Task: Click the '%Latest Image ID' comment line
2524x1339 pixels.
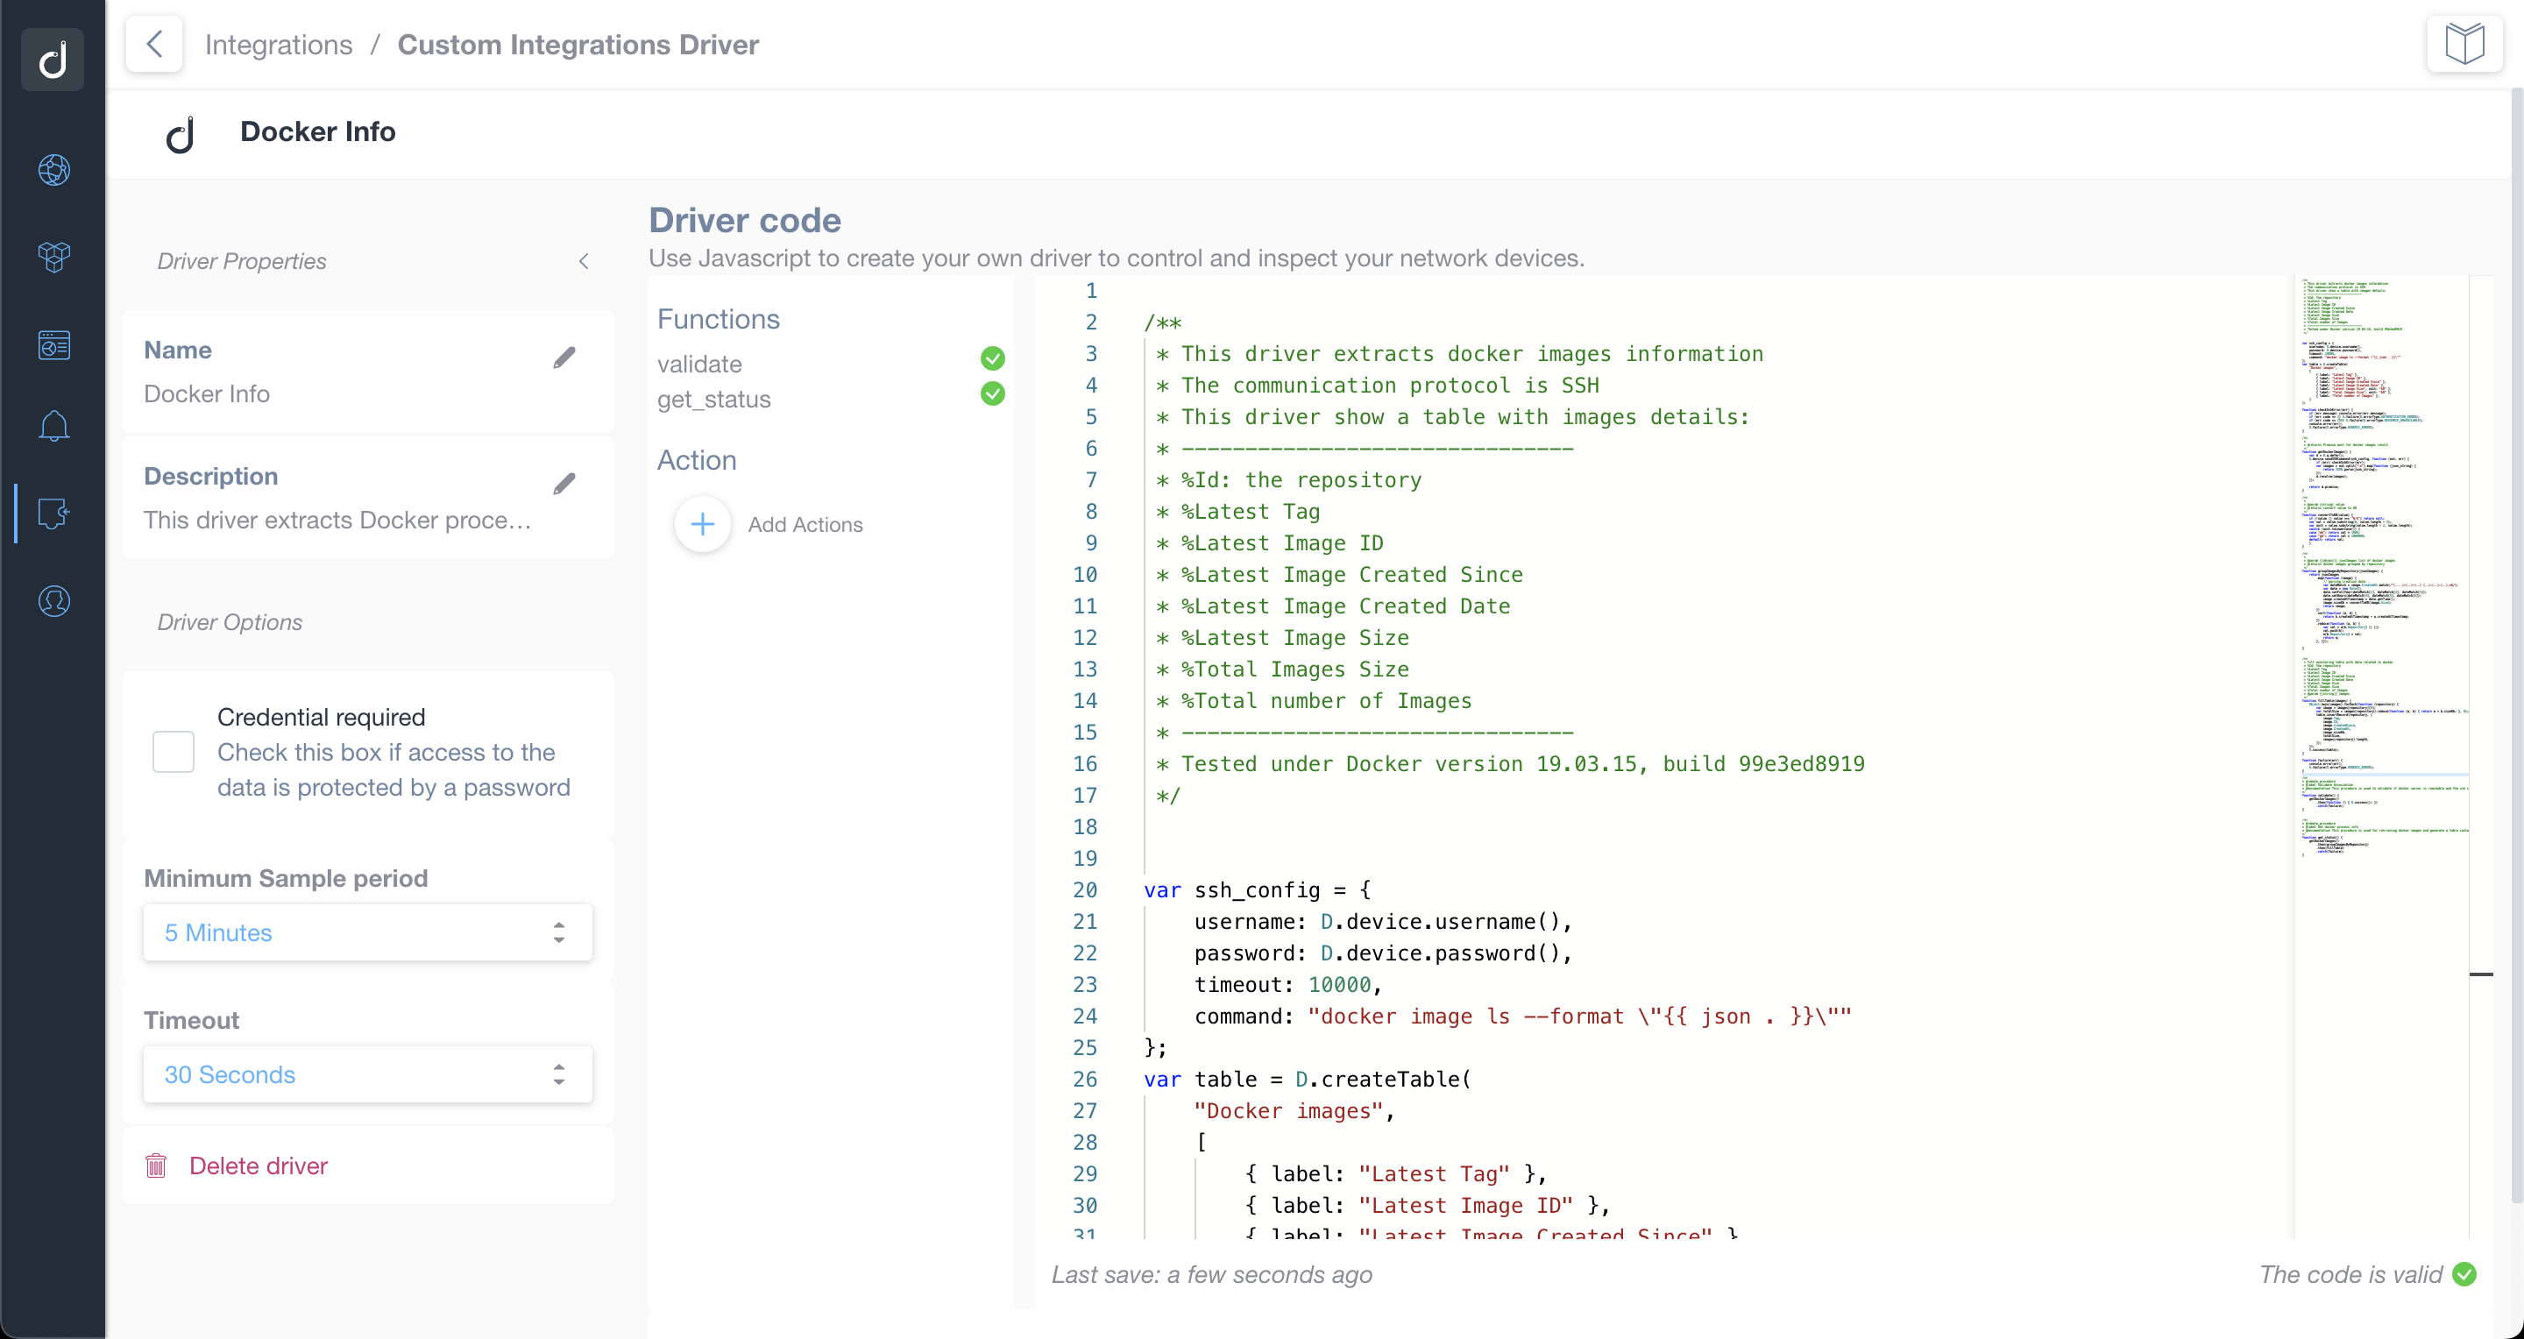Action: click(1270, 543)
